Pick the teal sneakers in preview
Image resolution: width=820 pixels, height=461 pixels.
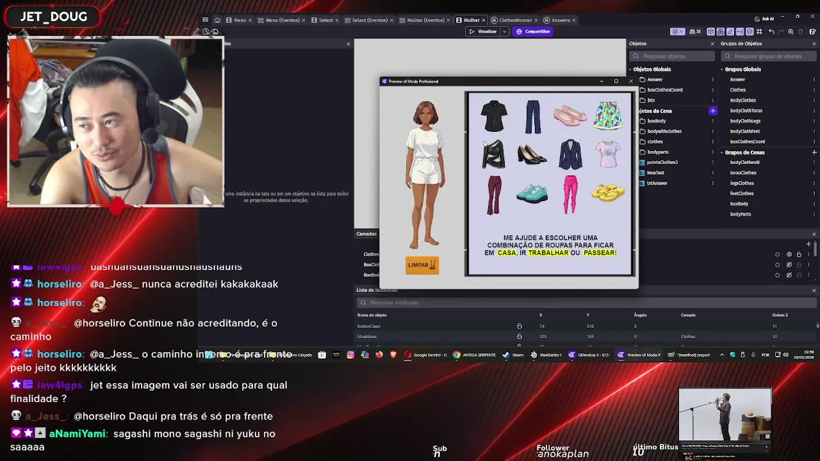coord(532,193)
